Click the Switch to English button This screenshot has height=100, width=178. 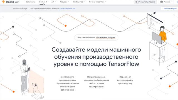(x=170, y=9)
